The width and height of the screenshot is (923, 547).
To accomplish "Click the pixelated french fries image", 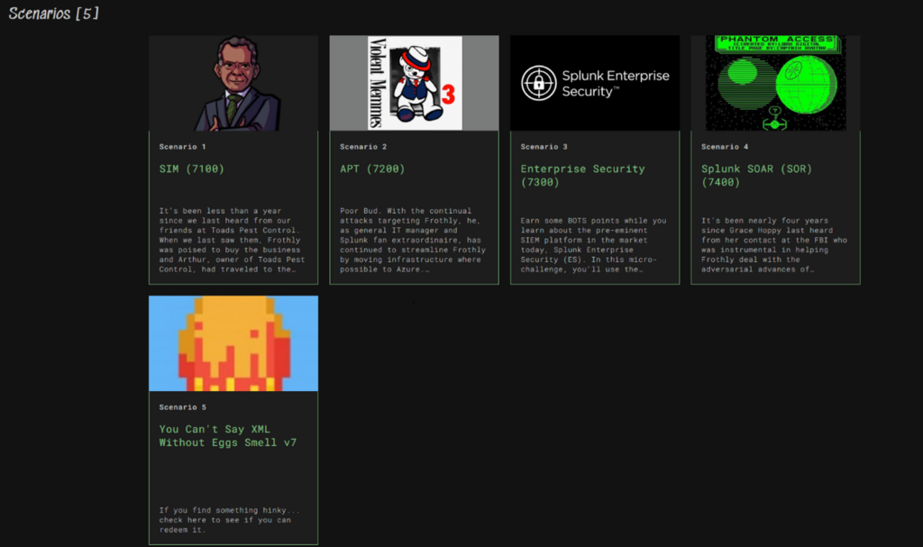I will click(x=233, y=343).
